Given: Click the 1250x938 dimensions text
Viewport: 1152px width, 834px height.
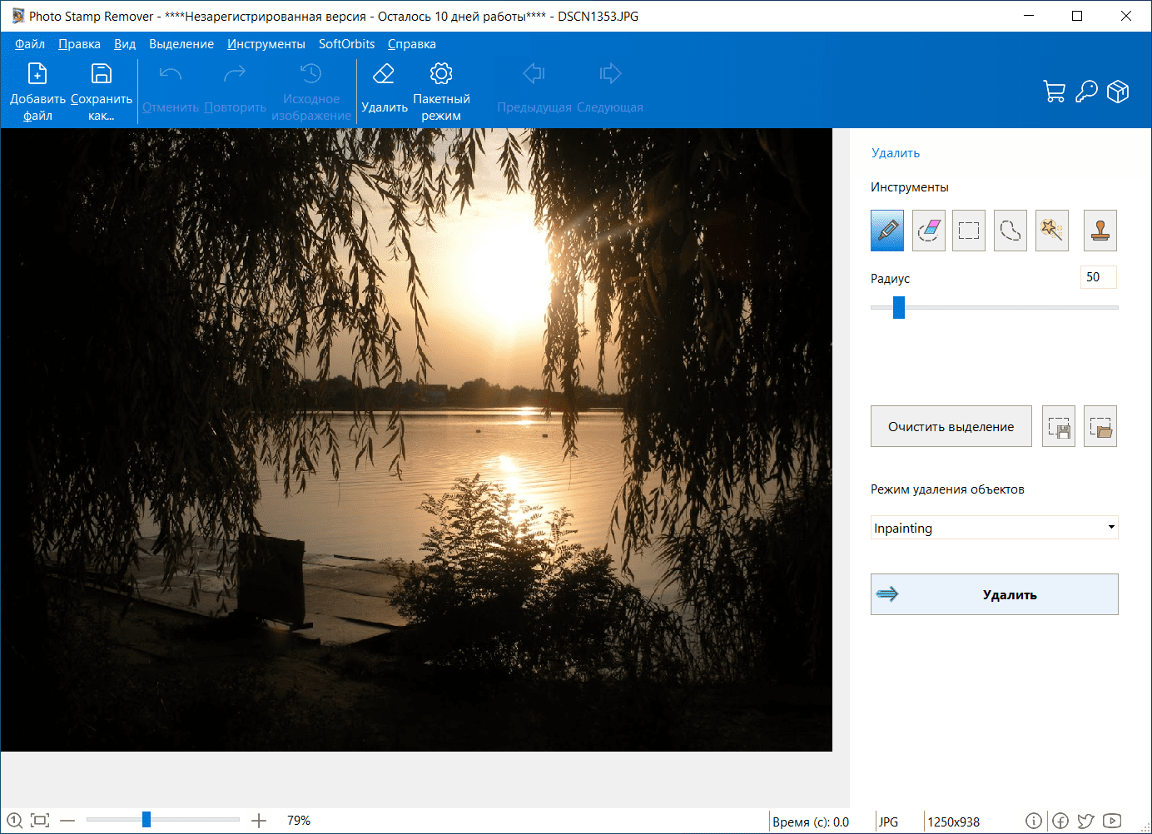Looking at the screenshot, I should [954, 822].
